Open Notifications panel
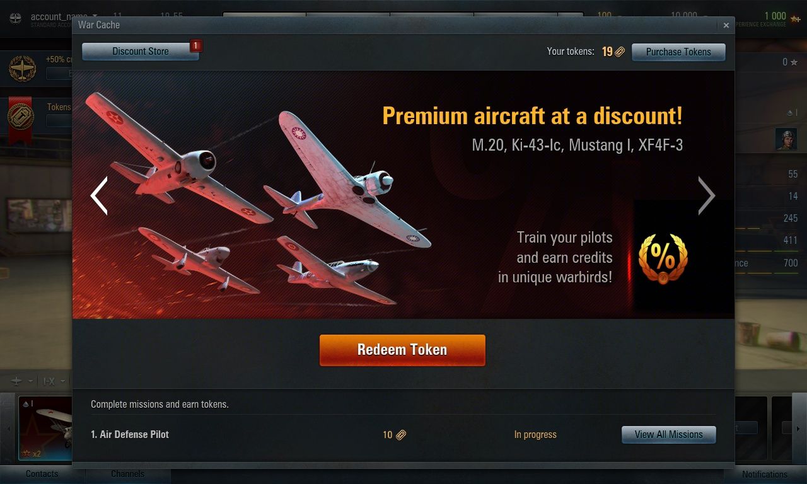Viewport: 807px width, 484px height. coord(764,474)
